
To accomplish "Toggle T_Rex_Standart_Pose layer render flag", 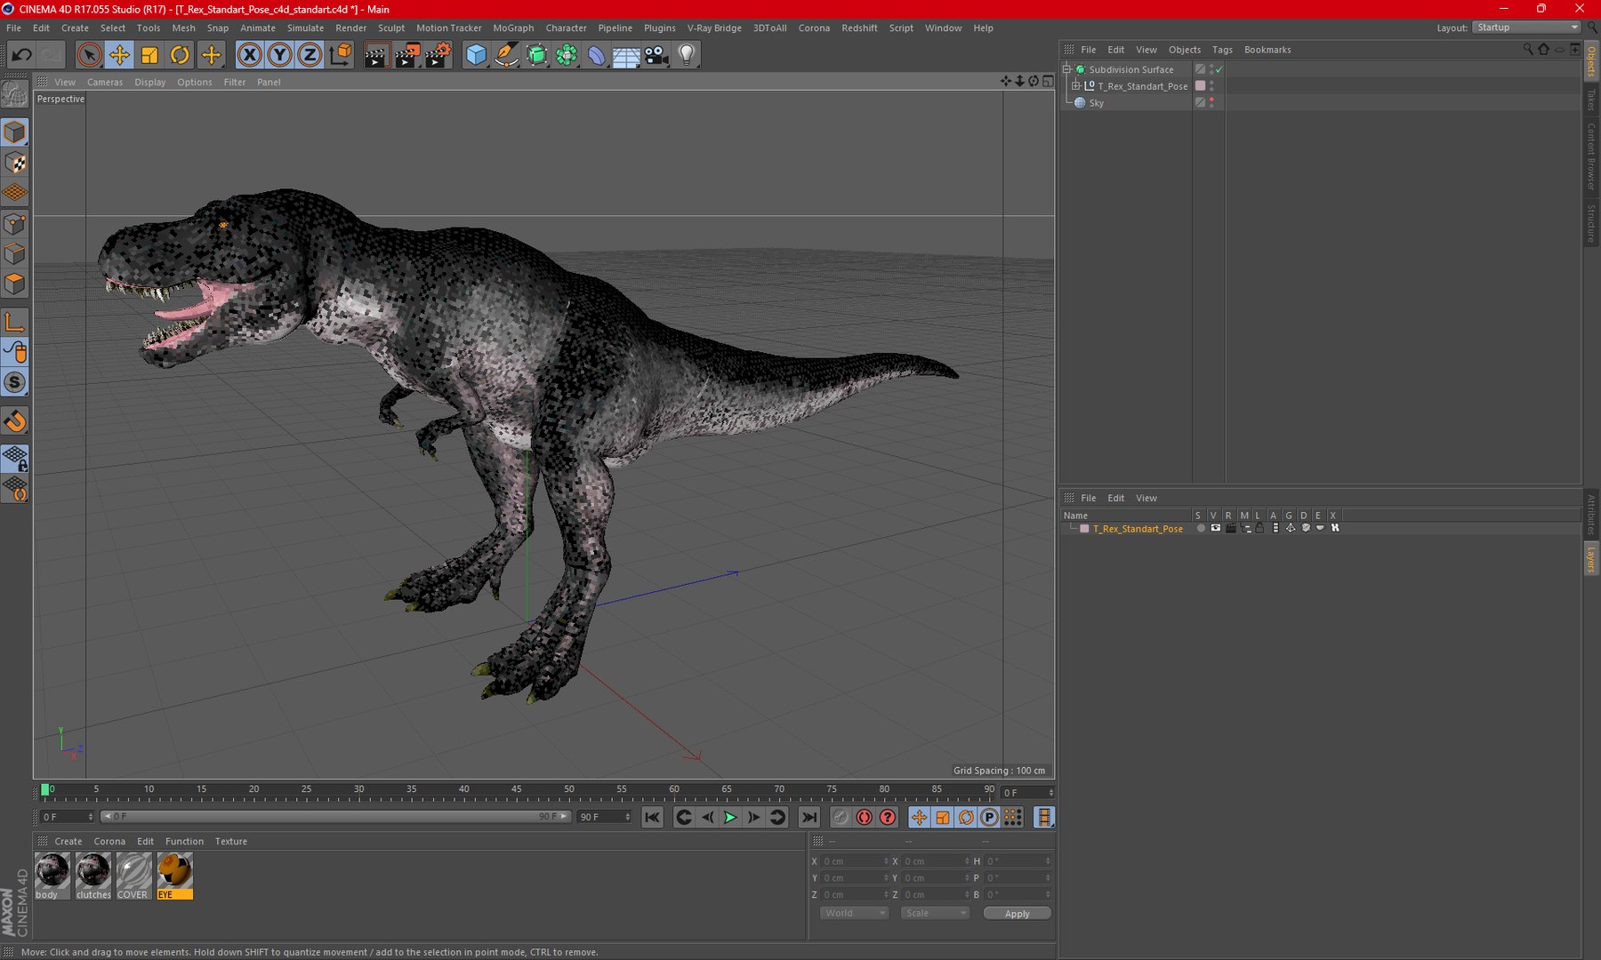I will point(1230,528).
